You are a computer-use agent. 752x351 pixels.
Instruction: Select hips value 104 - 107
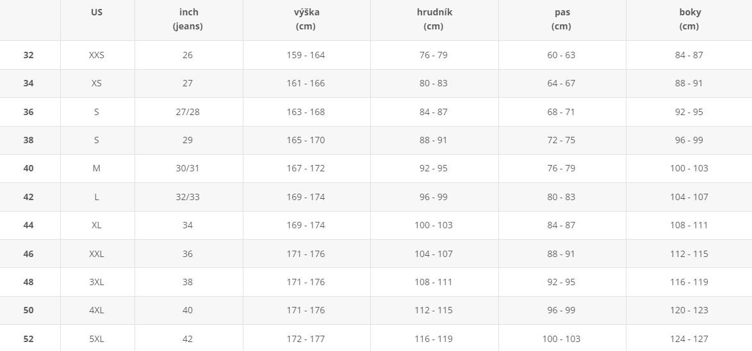(689, 197)
